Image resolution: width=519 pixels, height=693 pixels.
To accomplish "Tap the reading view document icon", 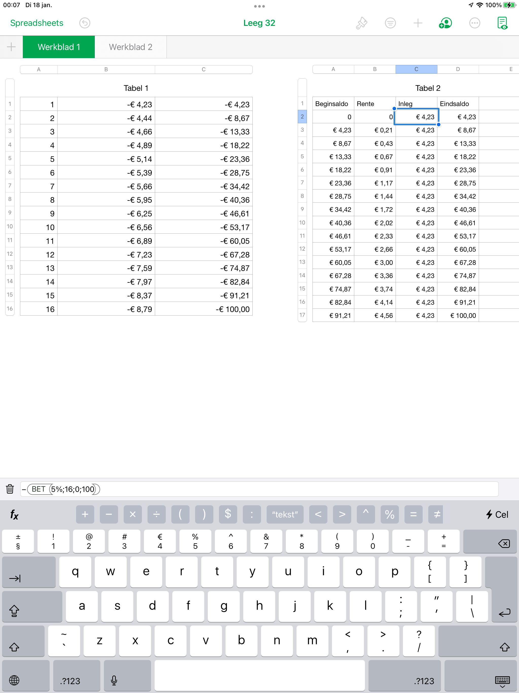I will [502, 23].
